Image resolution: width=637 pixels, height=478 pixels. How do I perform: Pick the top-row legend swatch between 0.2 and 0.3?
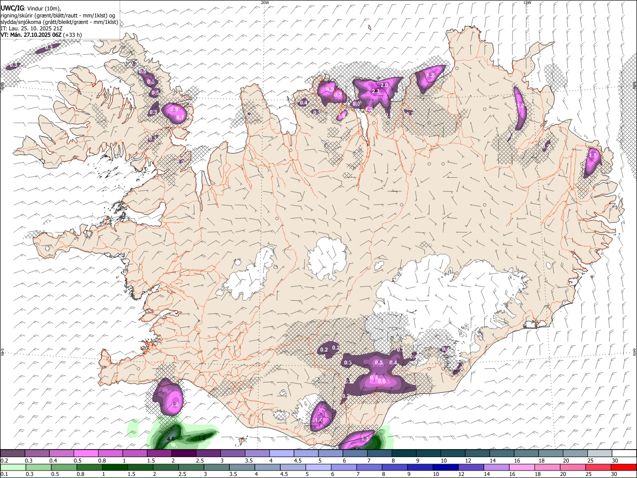pos(12,453)
